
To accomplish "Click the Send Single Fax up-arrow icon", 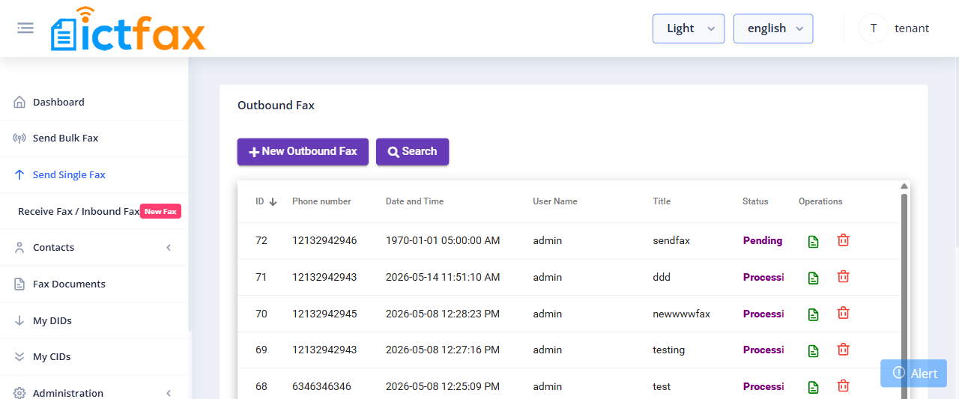I will click(19, 174).
